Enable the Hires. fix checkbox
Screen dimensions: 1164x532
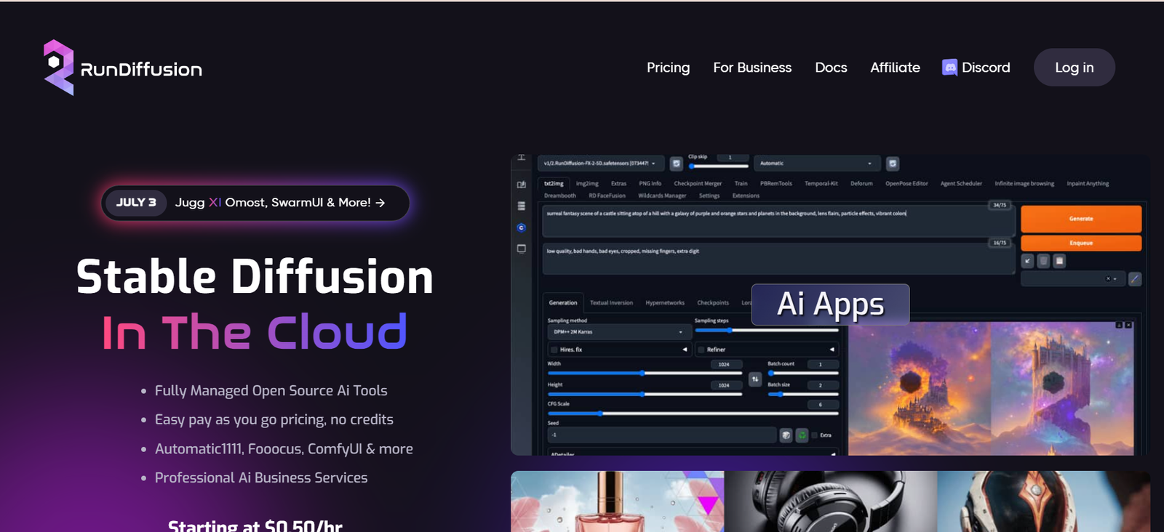(x=554, y=350)
